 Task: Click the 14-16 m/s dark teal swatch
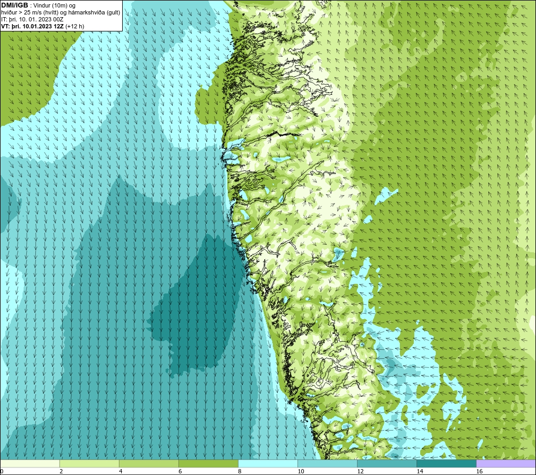(446, 464)
